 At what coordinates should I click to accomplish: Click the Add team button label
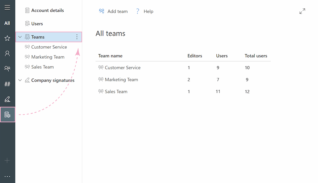[118, 11]
